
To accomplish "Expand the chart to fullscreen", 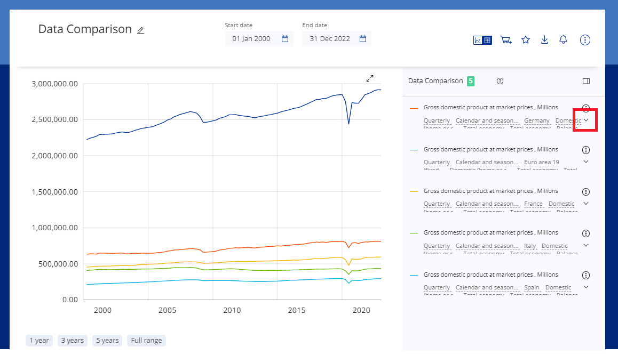I will click(x=370, y=78).
